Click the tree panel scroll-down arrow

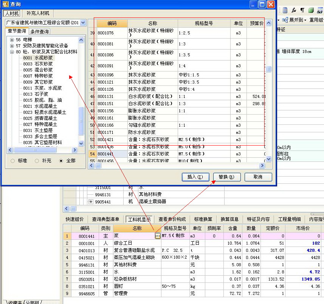point(81,143)
